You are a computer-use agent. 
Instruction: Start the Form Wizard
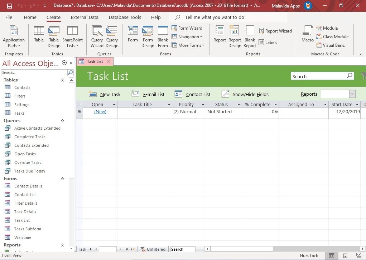pyautogui.click(x=188, y=28)
